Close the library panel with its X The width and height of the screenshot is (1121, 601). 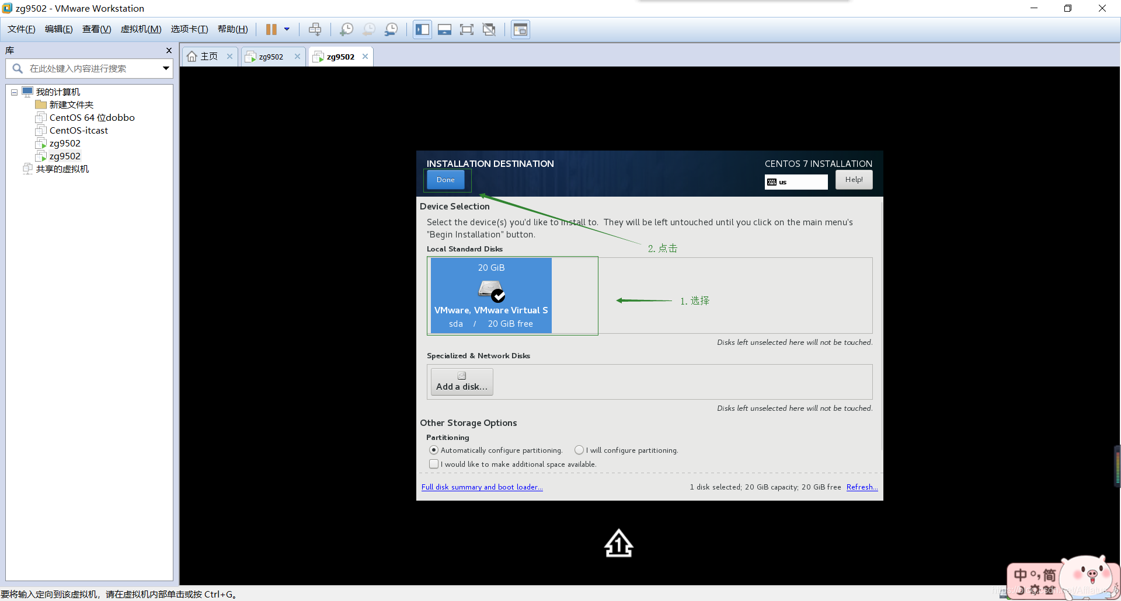[x=169, y=51]
